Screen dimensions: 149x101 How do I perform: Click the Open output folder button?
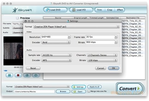79,91
